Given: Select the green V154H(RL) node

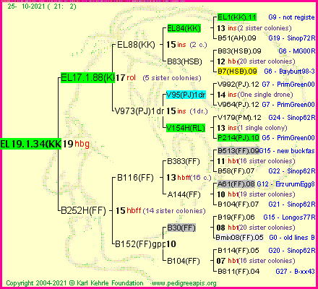Looking at the screenshot, I should [186, 128].
